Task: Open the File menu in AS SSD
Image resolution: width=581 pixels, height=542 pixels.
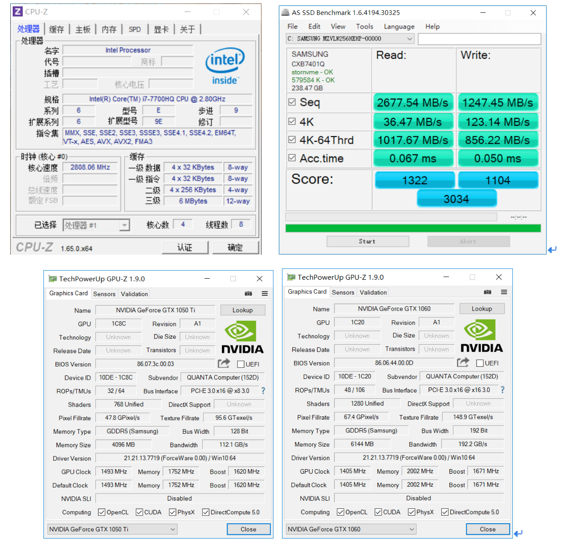Action: click(x=293, y=26)
